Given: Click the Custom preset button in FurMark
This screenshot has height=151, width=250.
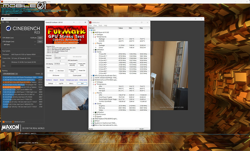Looking at the screenshot, I should tap(77, 75).
